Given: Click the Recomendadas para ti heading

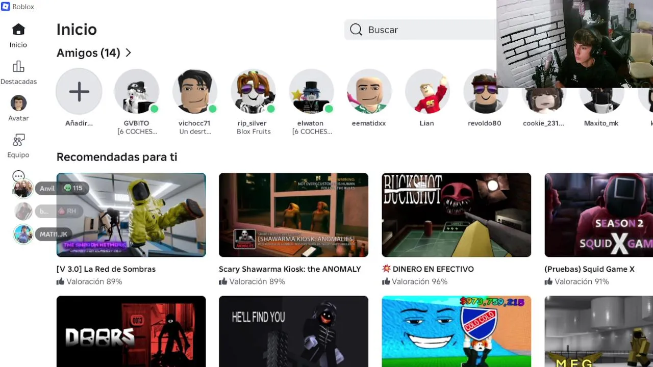Looking at the screenshot, I should (117, 157).
